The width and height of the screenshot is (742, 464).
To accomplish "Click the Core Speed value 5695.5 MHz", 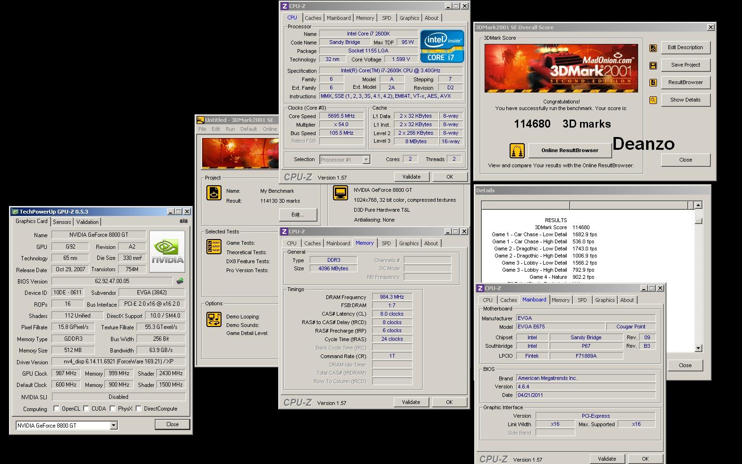I will pyautogui.click(x=341, y=116).
